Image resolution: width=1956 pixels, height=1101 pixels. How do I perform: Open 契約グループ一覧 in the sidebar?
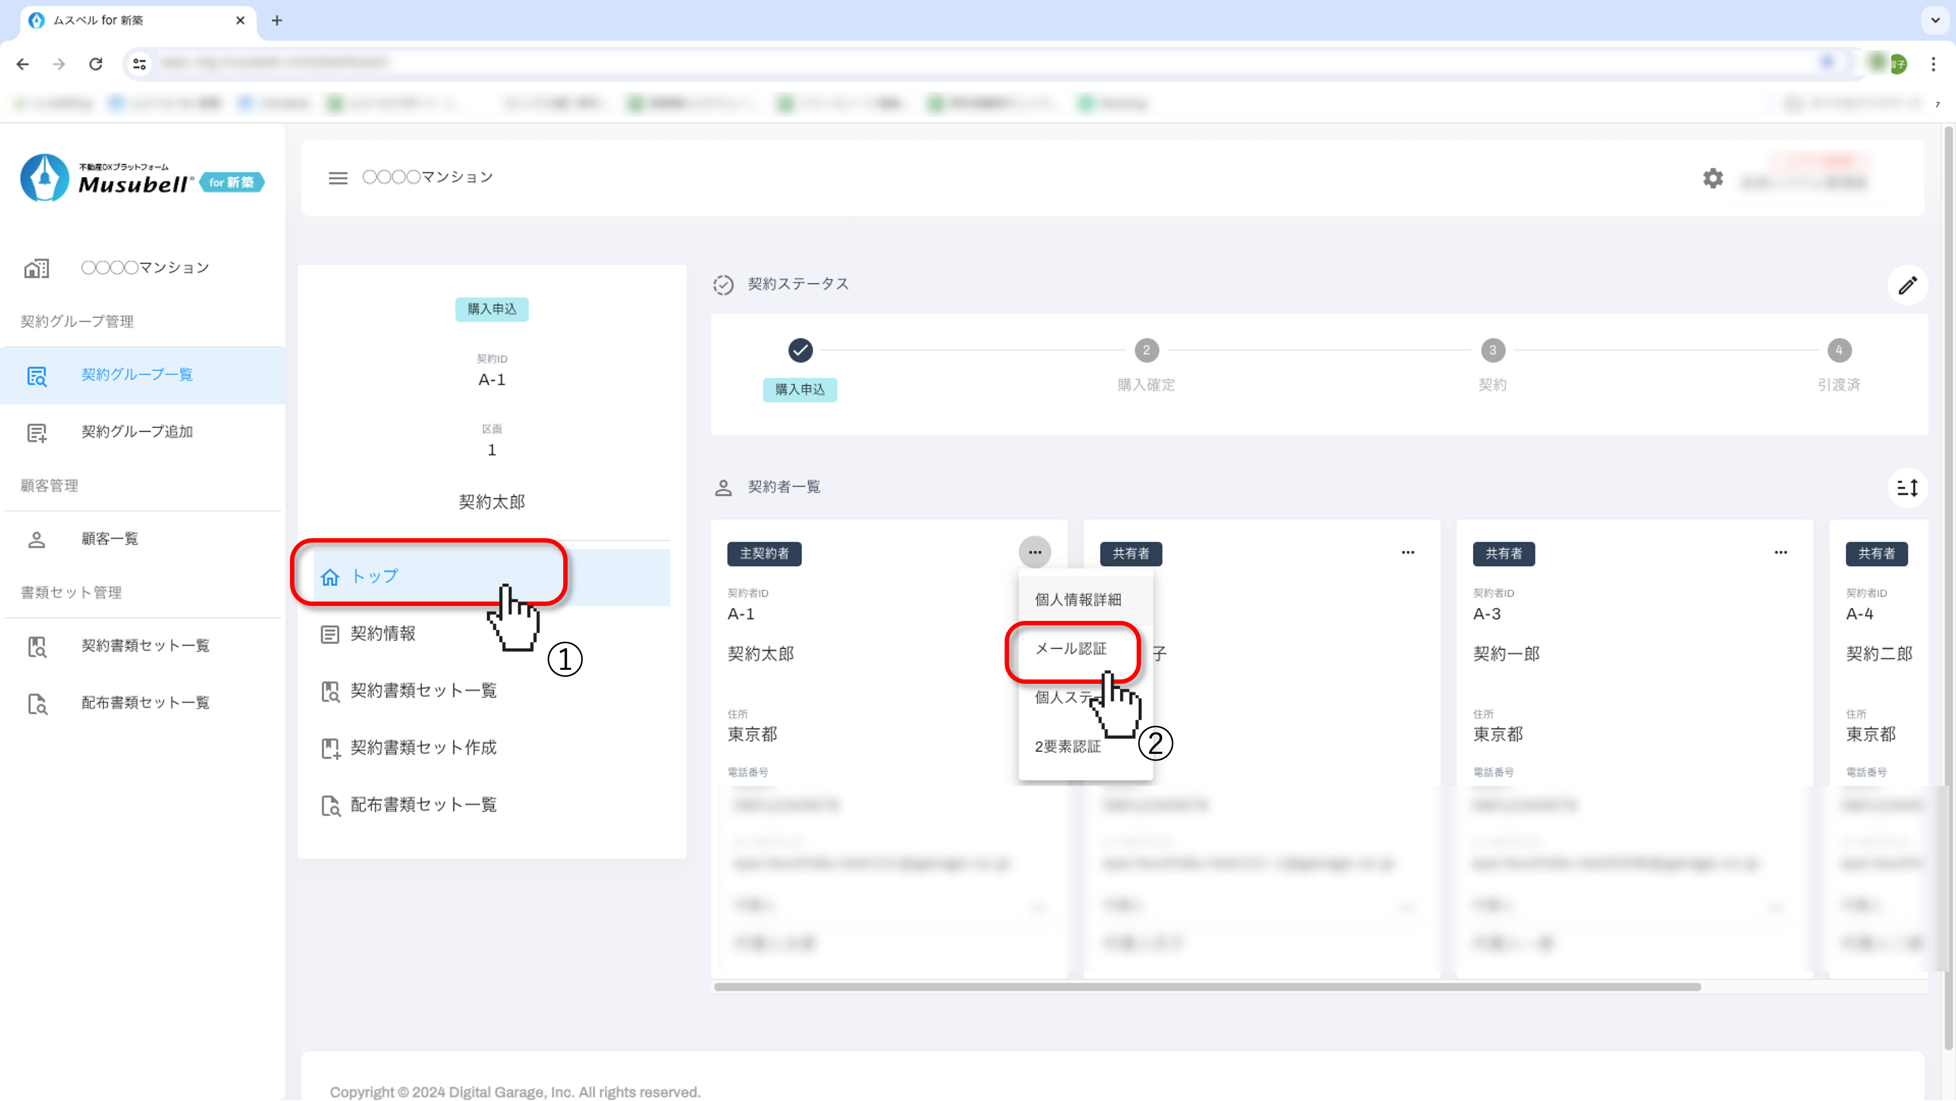pos(137,374)
